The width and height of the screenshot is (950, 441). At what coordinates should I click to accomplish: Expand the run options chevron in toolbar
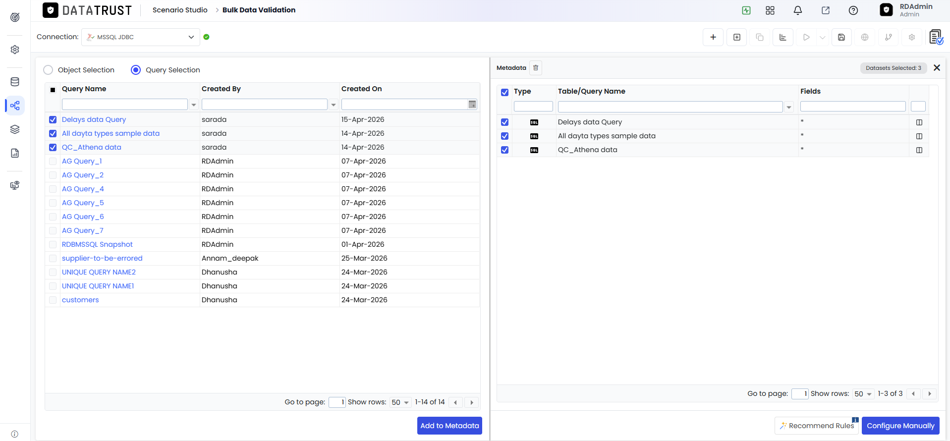(823, 37)
